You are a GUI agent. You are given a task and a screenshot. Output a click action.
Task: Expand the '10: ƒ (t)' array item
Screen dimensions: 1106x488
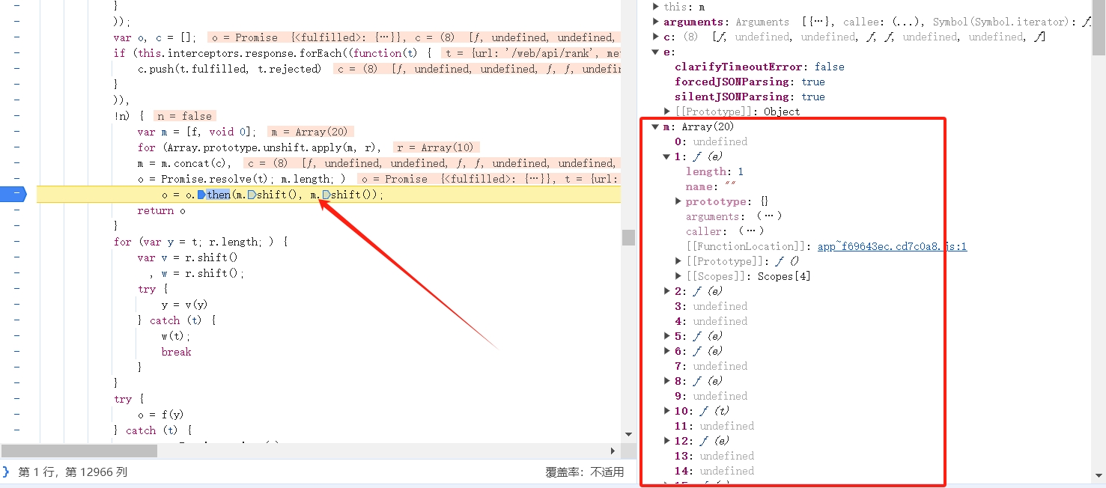coord(667,411)
